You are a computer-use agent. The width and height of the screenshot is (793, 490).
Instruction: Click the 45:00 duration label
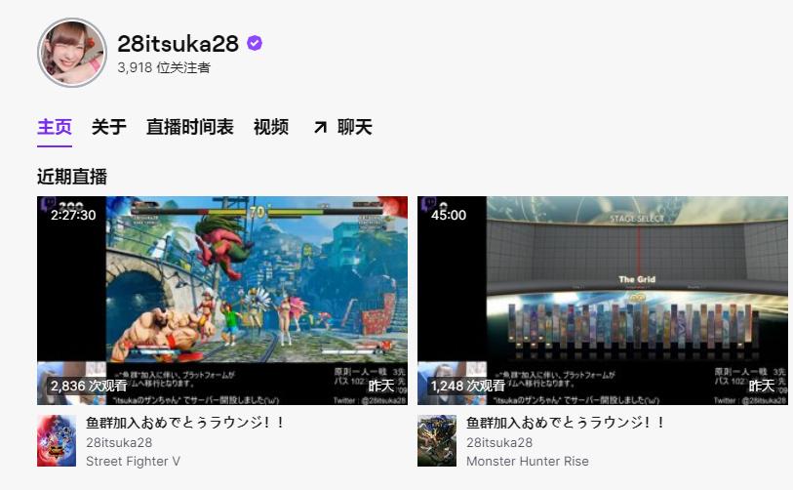pyautogui.click(x=449, y=215)
